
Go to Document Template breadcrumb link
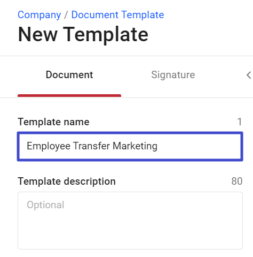pyautogui.click(x=117, y=14)
